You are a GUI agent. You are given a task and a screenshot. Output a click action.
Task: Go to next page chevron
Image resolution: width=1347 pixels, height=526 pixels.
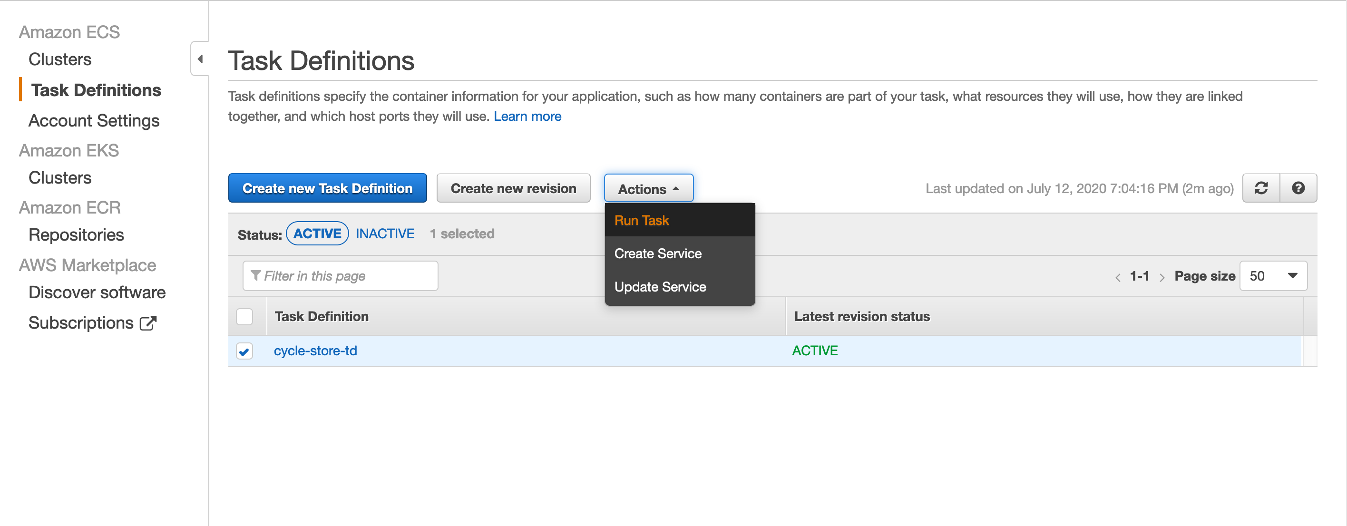click(1162, 277)
